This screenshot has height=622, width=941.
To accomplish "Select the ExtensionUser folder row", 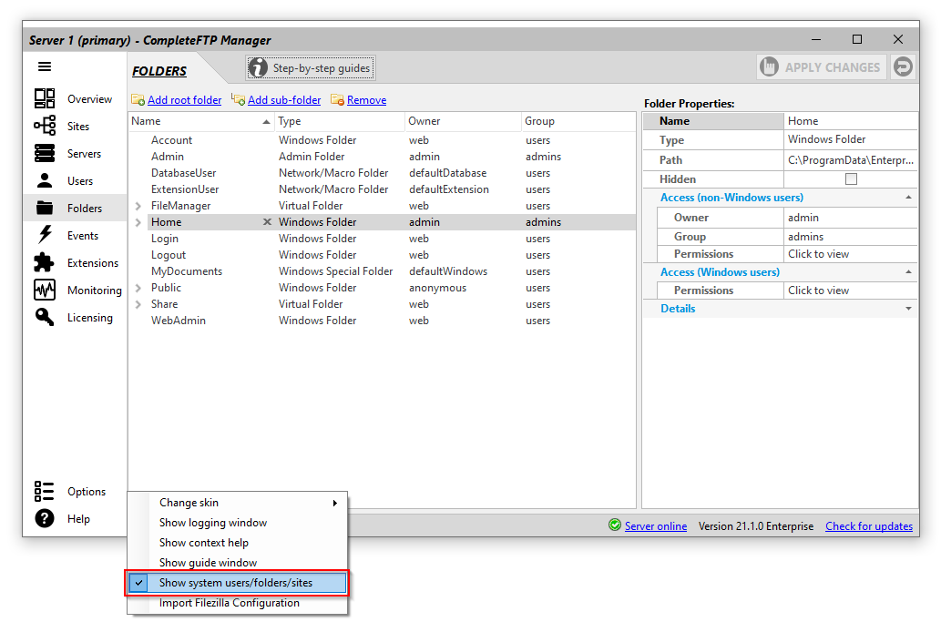I will tap(383, 189).
